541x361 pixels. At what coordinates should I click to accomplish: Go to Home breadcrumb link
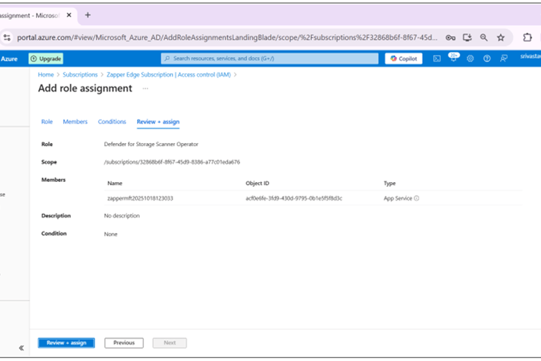46,75
